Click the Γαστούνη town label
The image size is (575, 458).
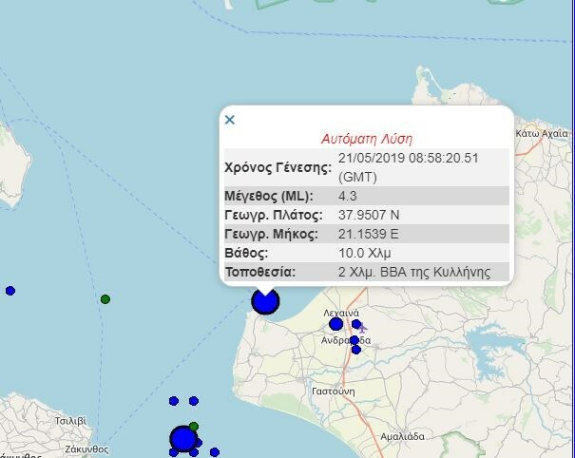(333, 391)
